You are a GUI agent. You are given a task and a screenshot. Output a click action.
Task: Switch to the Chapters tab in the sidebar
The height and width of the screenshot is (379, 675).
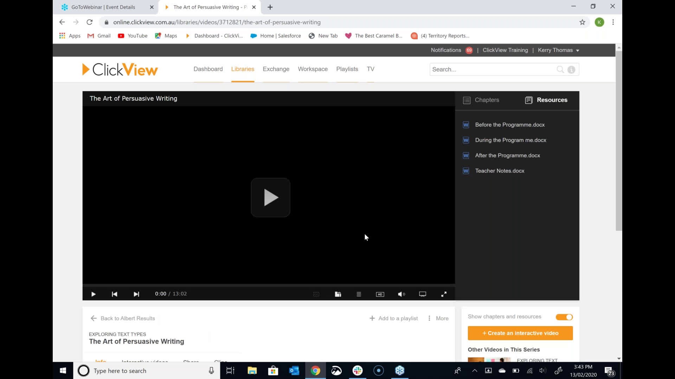pos(481,100)
